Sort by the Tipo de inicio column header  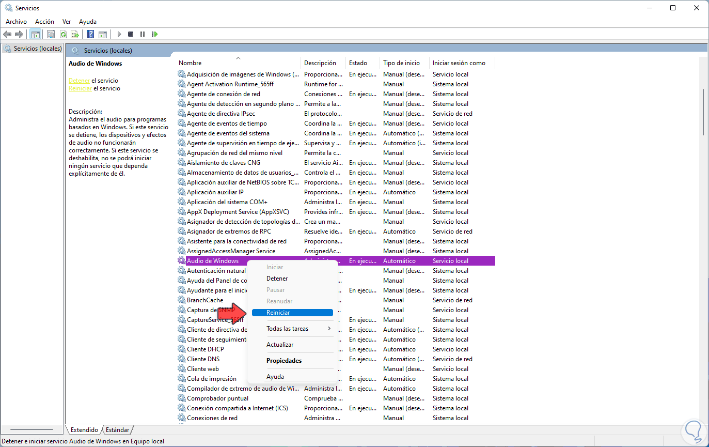point(404,63)
